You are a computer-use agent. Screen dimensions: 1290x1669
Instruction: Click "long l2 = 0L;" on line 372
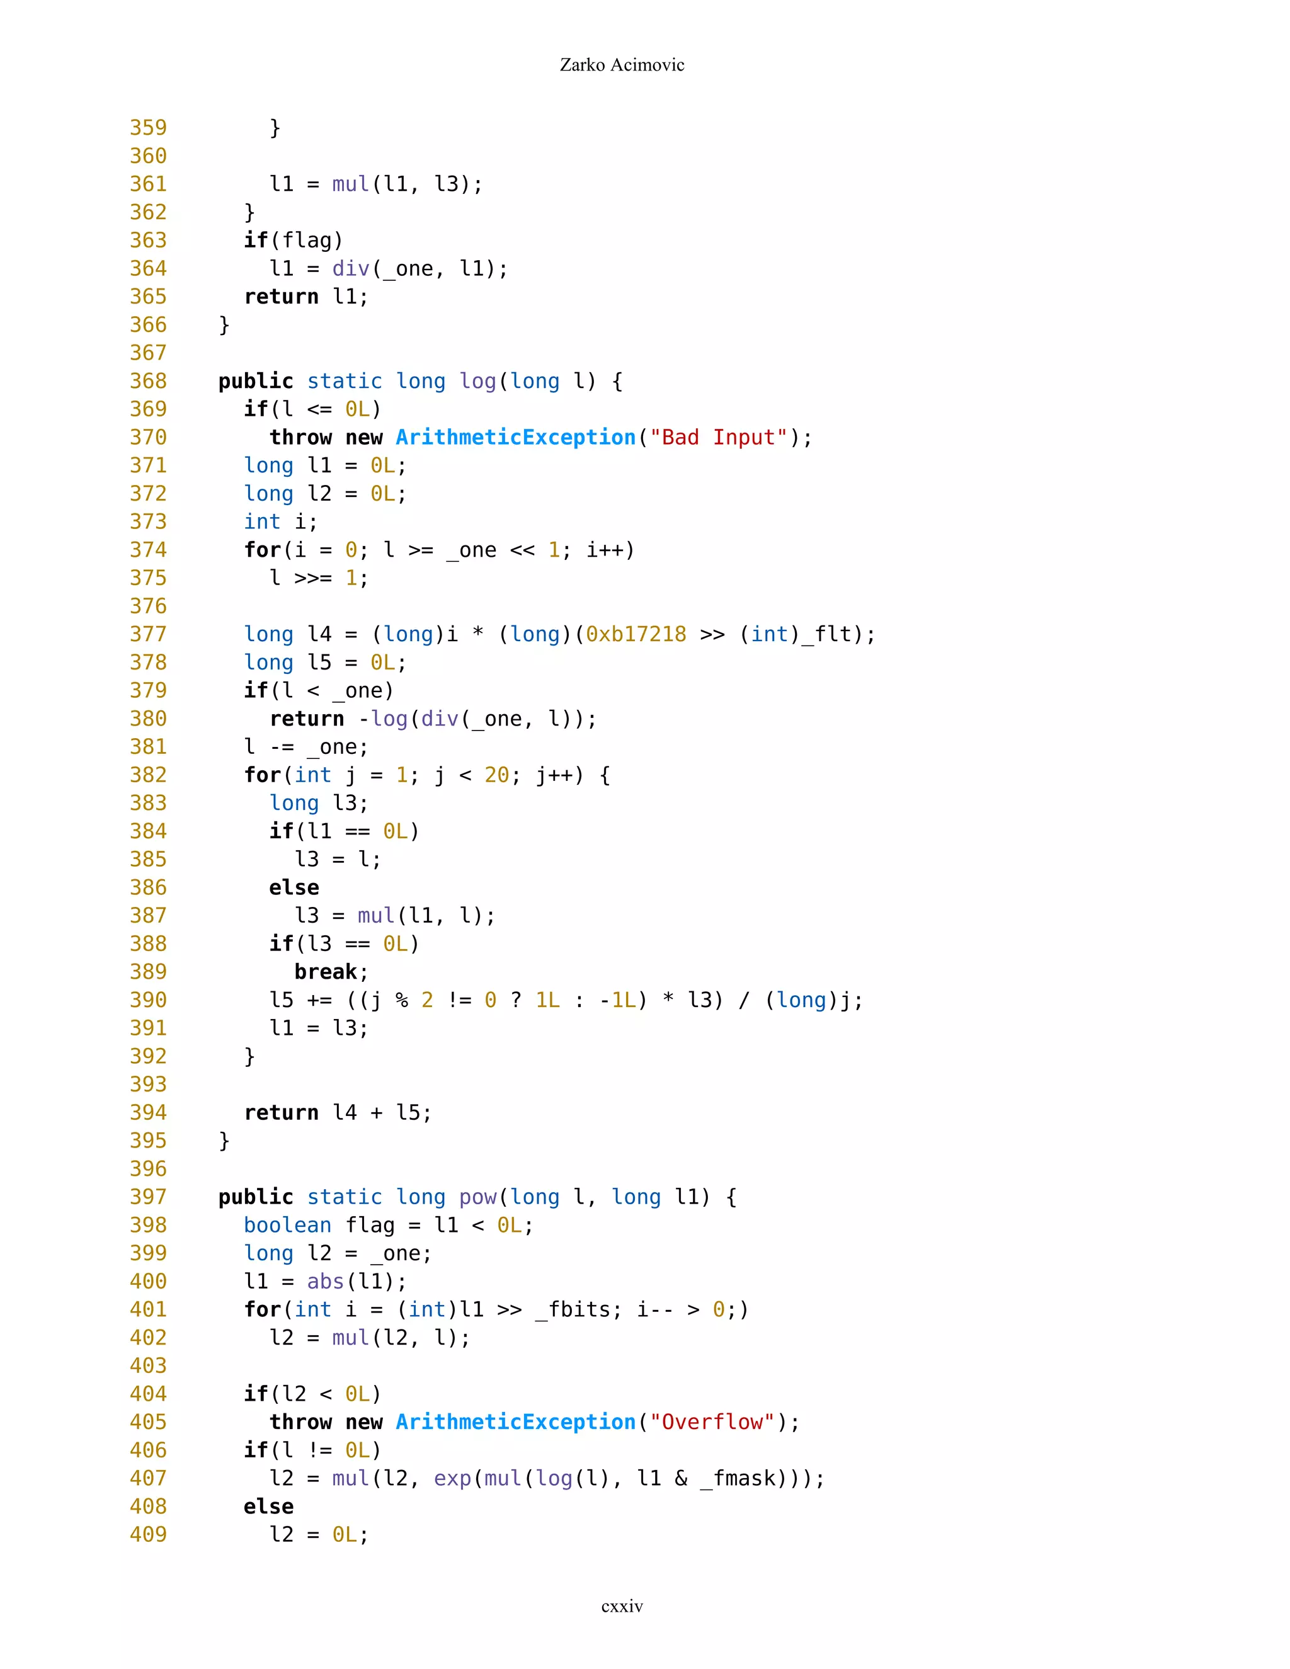pyautogui.click(x=326, y=494)
